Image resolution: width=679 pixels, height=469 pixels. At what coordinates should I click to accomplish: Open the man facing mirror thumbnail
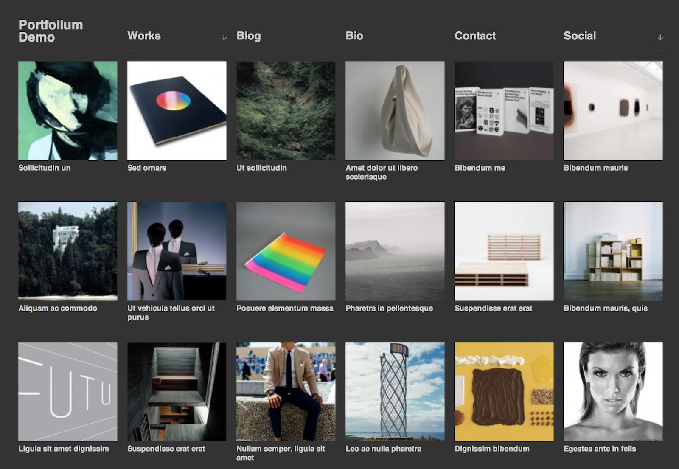pos(177,251)
